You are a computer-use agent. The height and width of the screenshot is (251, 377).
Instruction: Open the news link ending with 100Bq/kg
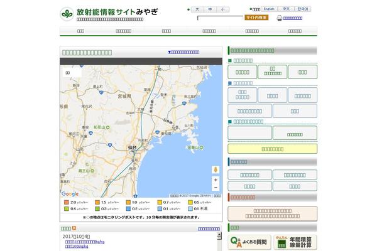(x=77, y=247)
